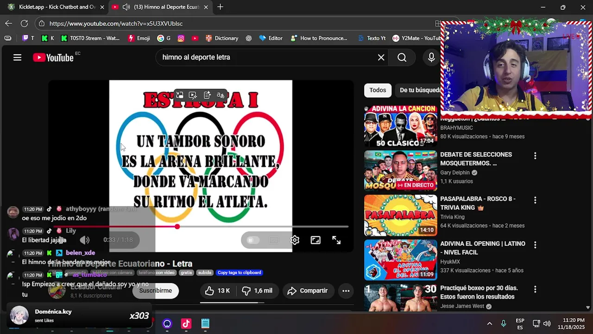The width and height of the screenshot is (593, 334).
Task: Click the first overlay toolbar icon on video
Action: tap(180, 95)
